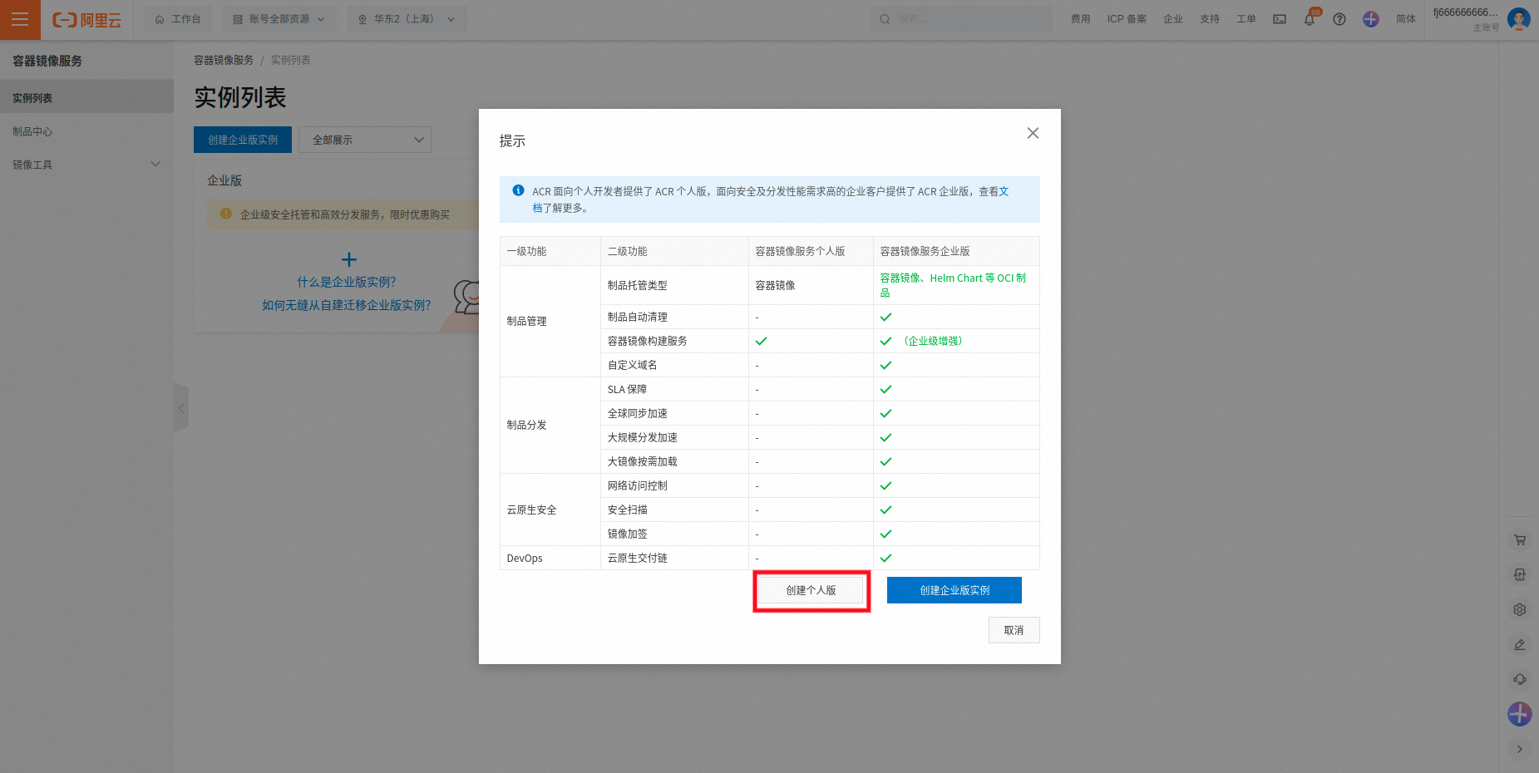Screen dimensions: 1539x773
Task: Click the 取消 button
Action: [x=1014, y=630]
